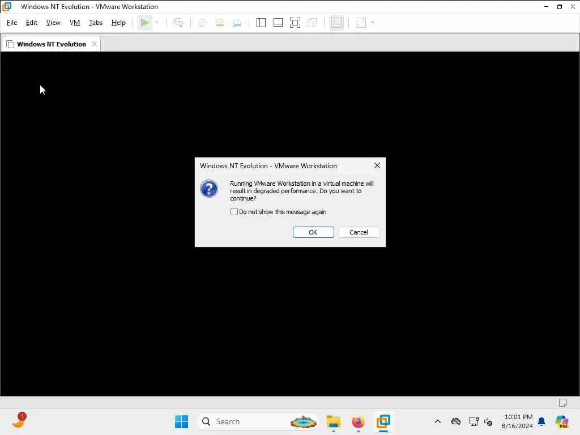580x435 pixels.
Task: Click the VMware Workstation taskbar icon
Action: 383,421
